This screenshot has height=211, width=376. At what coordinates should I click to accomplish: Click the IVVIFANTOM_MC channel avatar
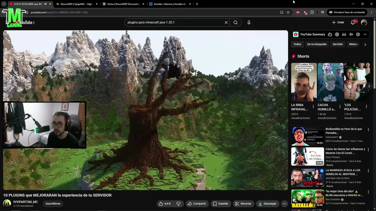pyautogui.click(x=7, y=203)
